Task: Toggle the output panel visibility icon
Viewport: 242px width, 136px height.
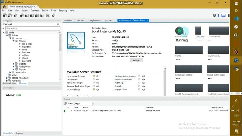Action: [x=223, y=15]
